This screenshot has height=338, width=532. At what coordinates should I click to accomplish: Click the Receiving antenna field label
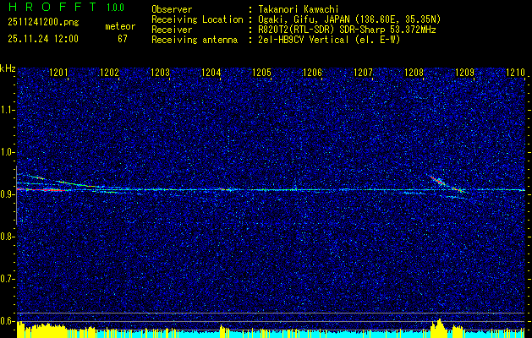point(195,40)
